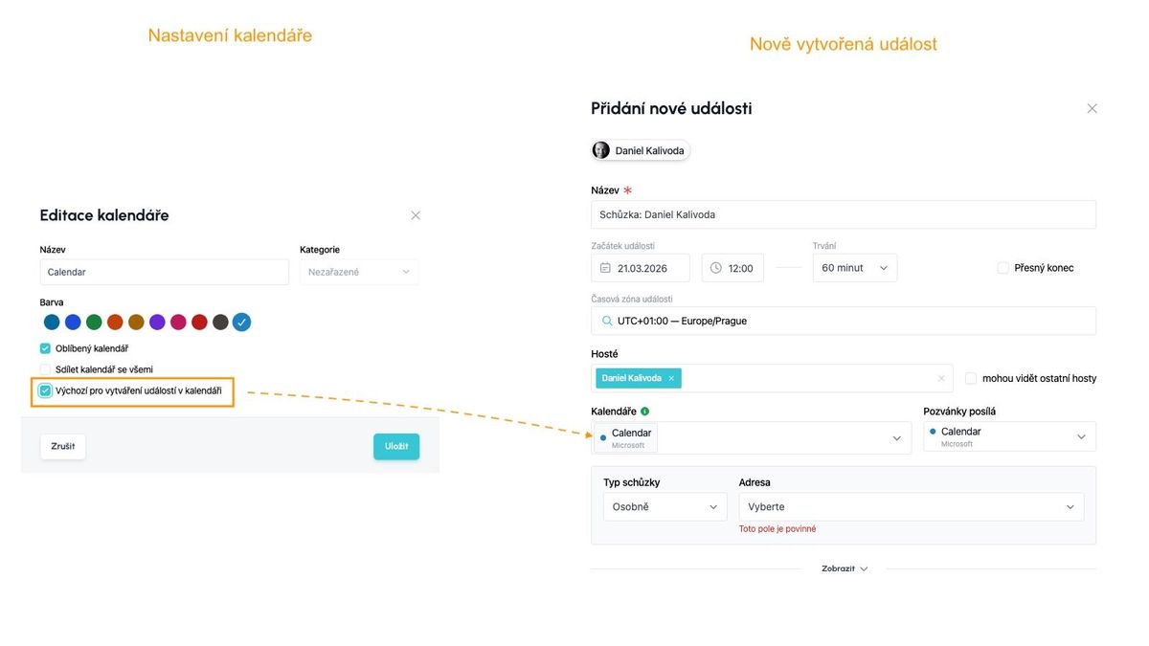Image resolution: width=1149 pixels, height=646 pixels.
Task: Expand the Adresa Vyberte dropdown
Action: tap(911, 507)
